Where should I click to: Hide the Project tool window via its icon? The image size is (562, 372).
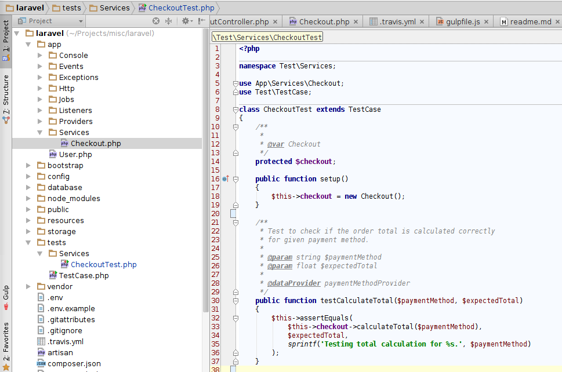(x=201, y=20)
